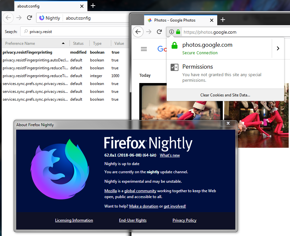Click the 'Permissions' heading in site panel
The height and width of the screenshot is (236, 290).
[x=198, y=67]
